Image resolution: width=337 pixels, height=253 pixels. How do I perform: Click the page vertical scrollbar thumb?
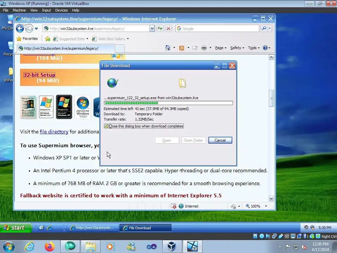[272, 98]
